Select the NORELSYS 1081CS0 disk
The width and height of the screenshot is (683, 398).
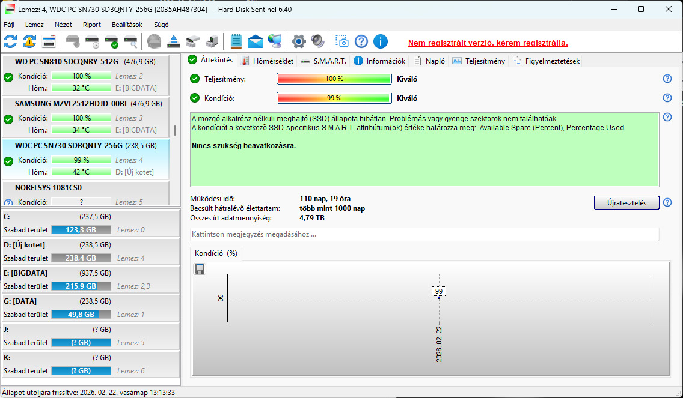(x=85, y=193)
